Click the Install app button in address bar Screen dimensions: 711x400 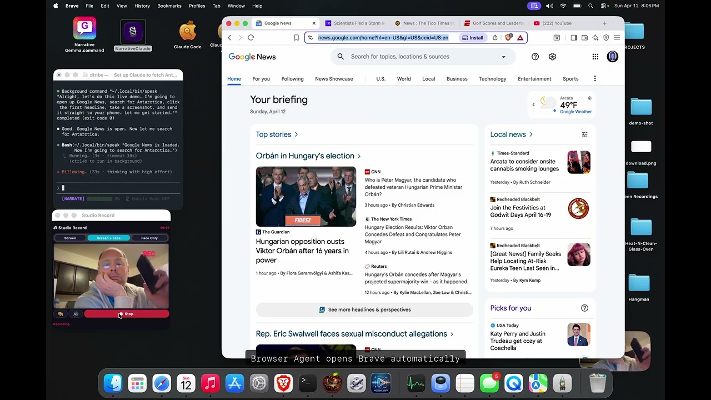pyautogui.click(x=473, y=38)
